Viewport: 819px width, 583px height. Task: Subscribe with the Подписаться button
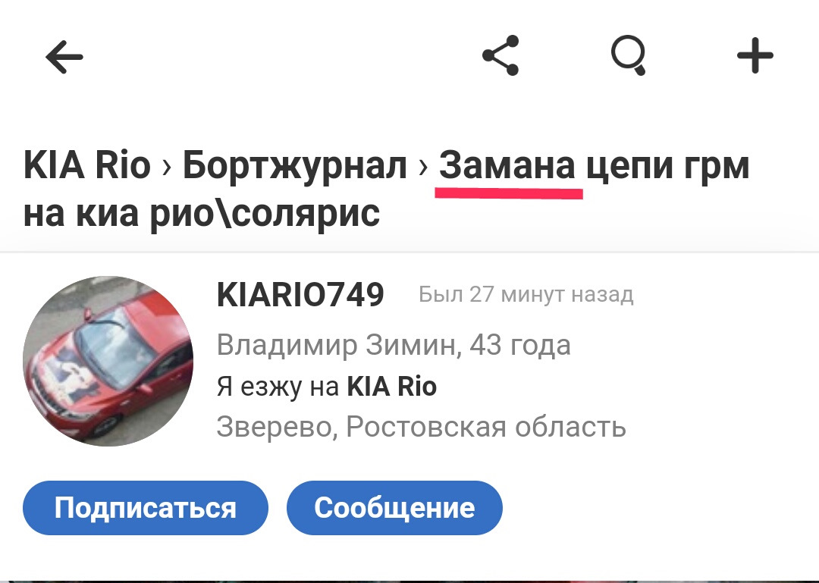pos(145,508)
